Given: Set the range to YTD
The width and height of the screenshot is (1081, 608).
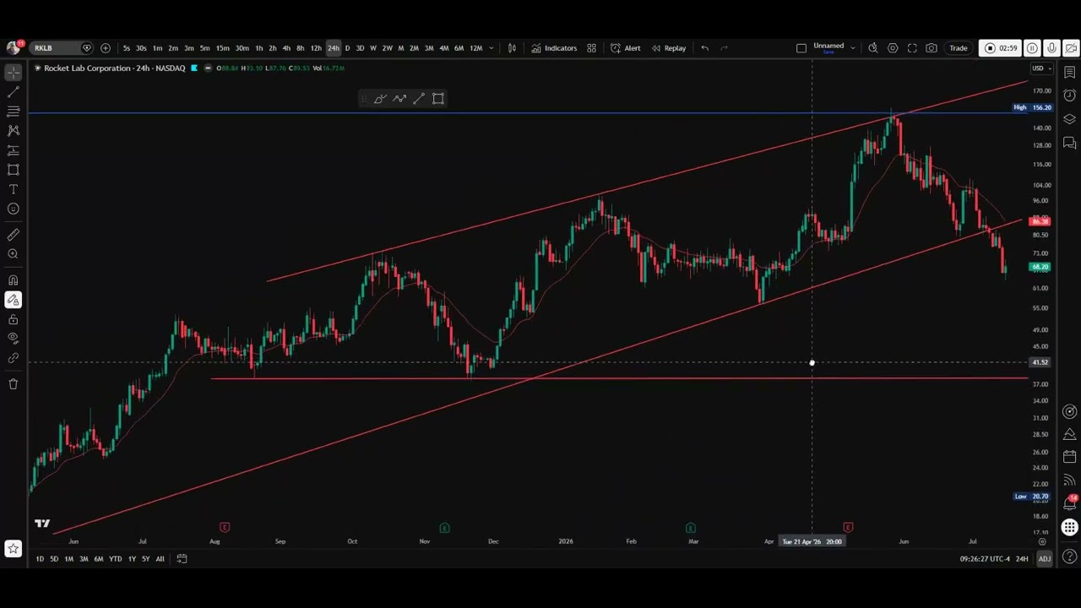Looking at the screenshot, I should (x=116, y=559).
